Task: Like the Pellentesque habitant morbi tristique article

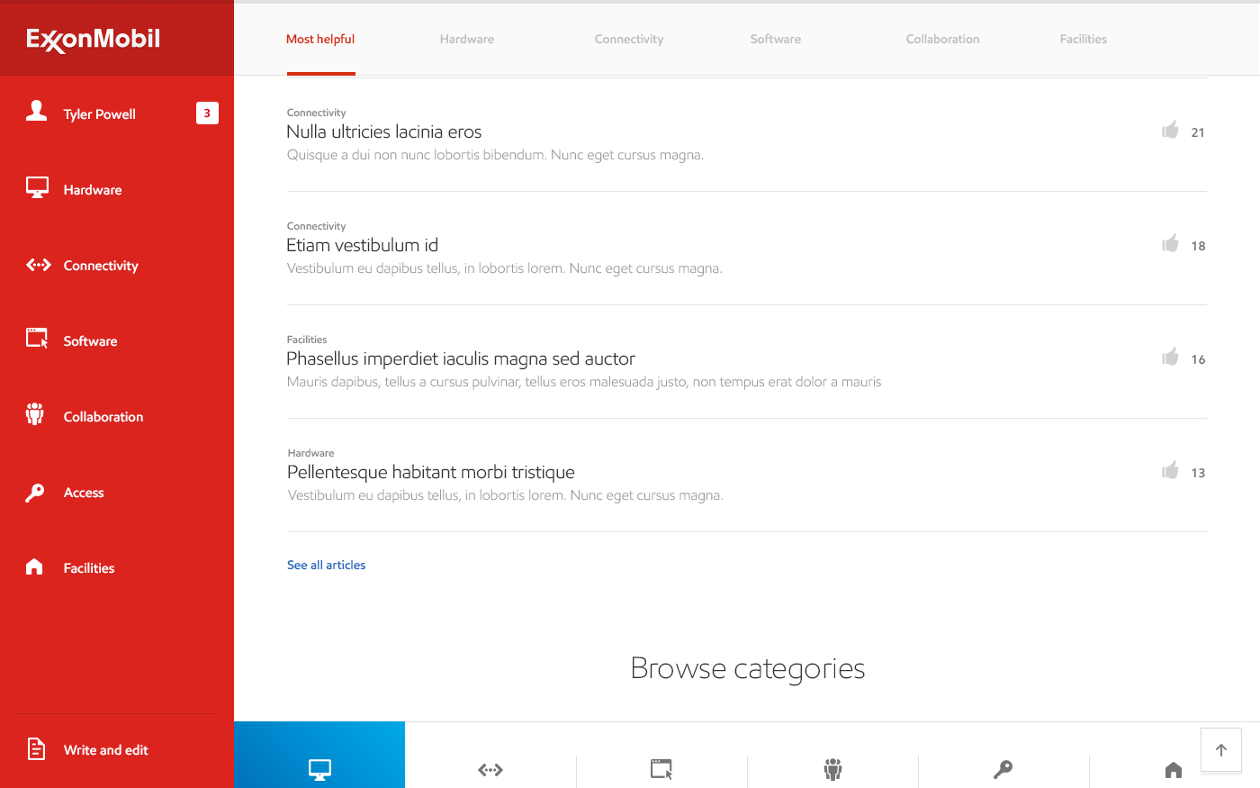Action: tap(1170, 471)
